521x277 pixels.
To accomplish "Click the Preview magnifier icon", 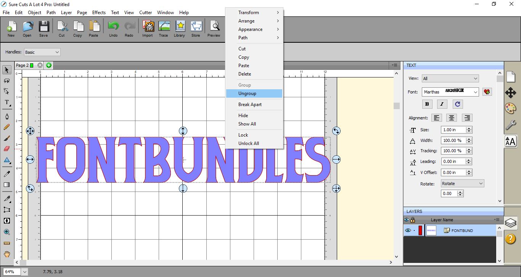I will pyautogui.click(x=214, y=29).
